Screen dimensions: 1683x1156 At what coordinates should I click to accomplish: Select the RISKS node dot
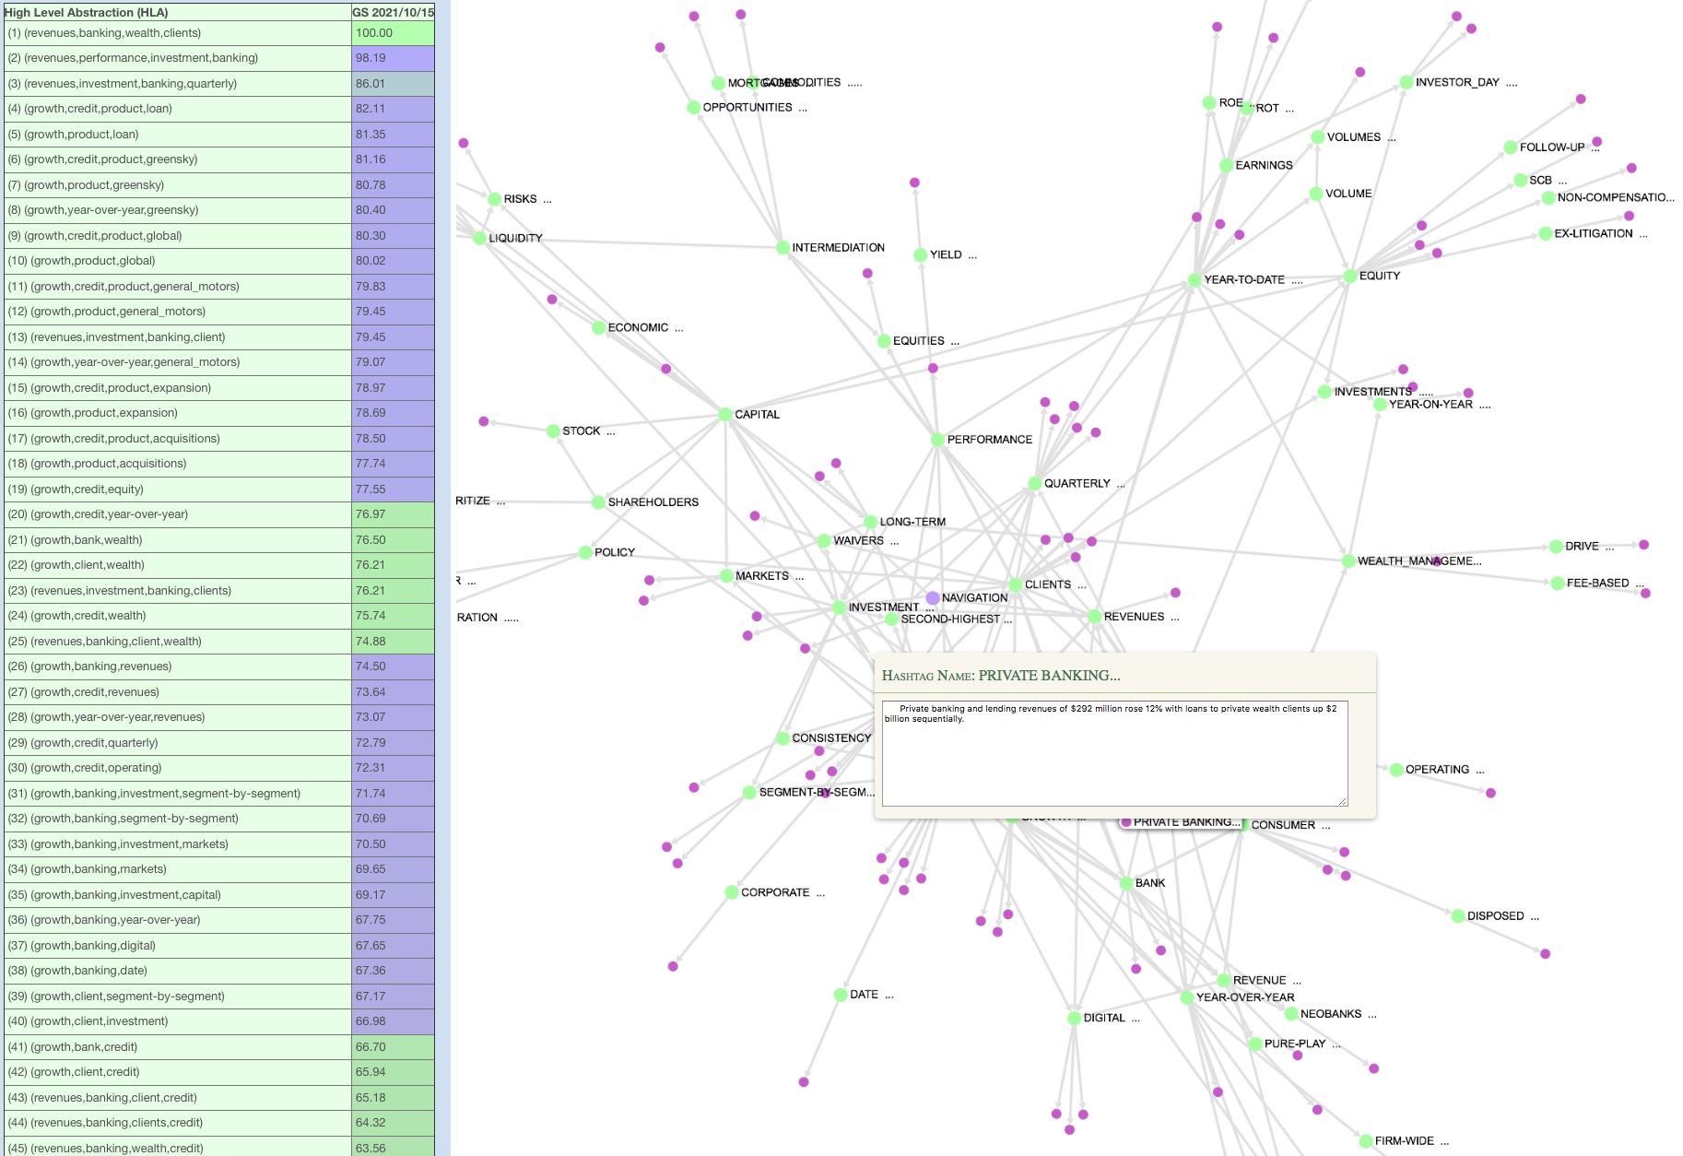[494, 199]
